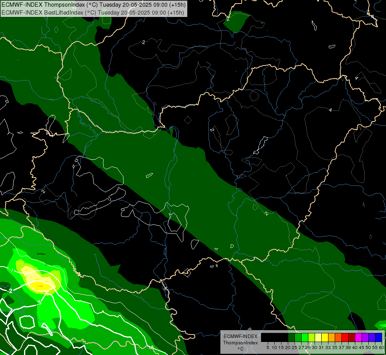The height and width of the screenshot is (355, 386).
Task: Click the purple 45-50 legend swatch
Action: click(365, 338)
